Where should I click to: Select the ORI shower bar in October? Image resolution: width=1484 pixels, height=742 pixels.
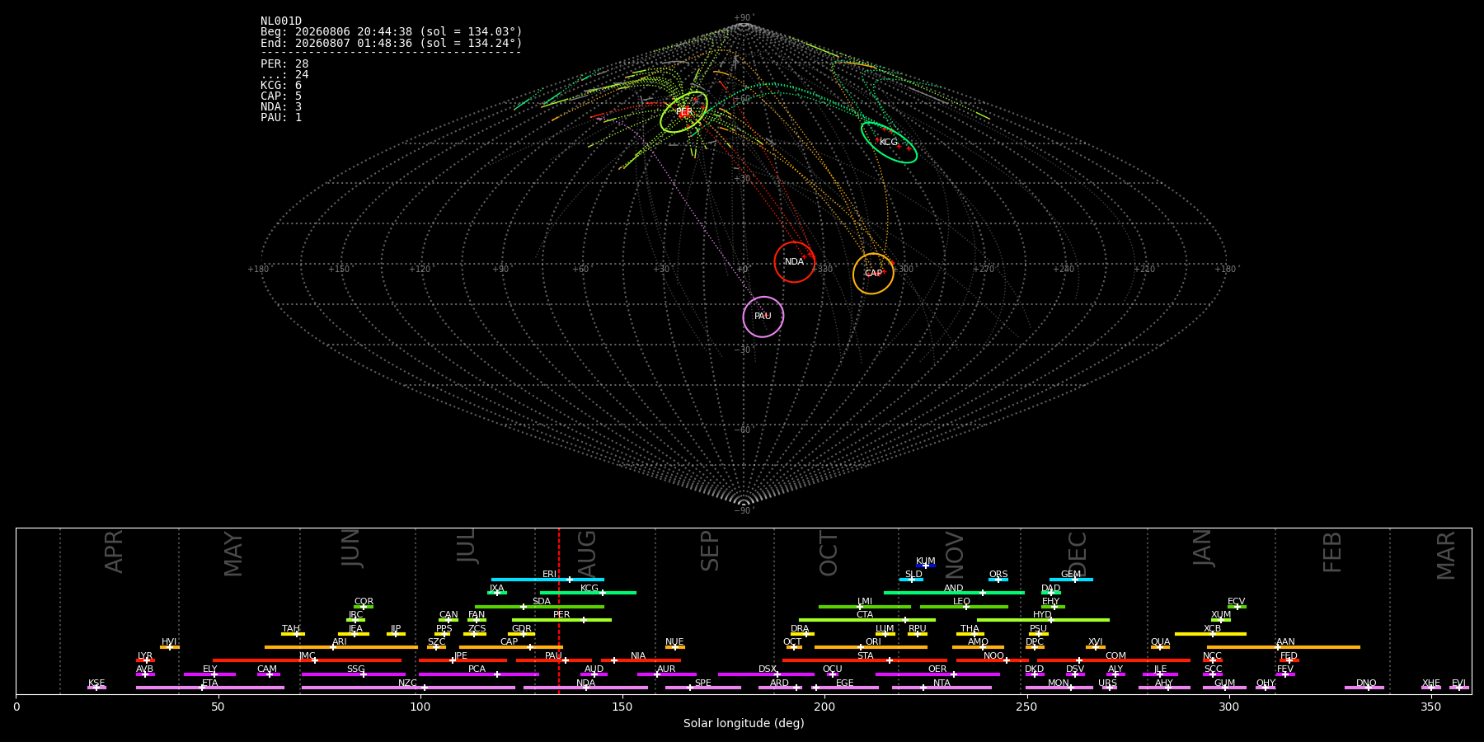click(x=871, y=647)
